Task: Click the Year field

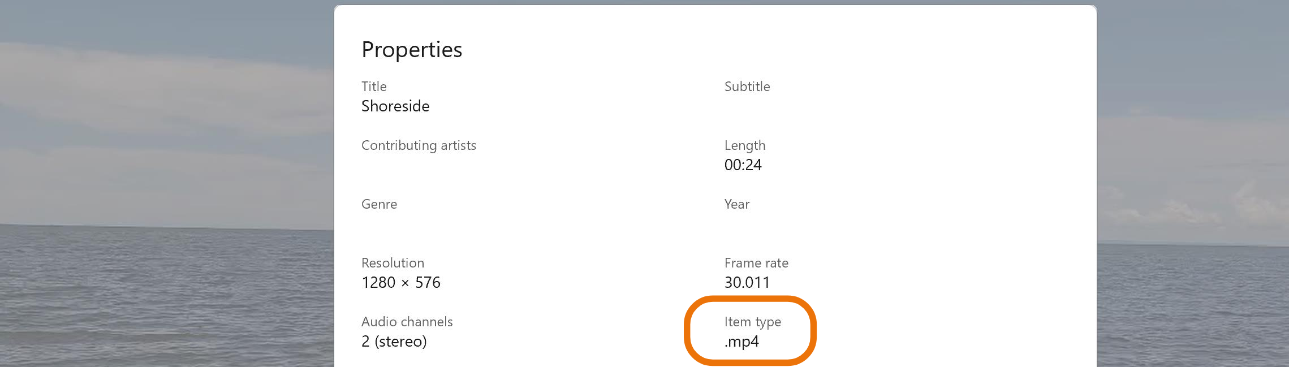Action: (736, 205)
